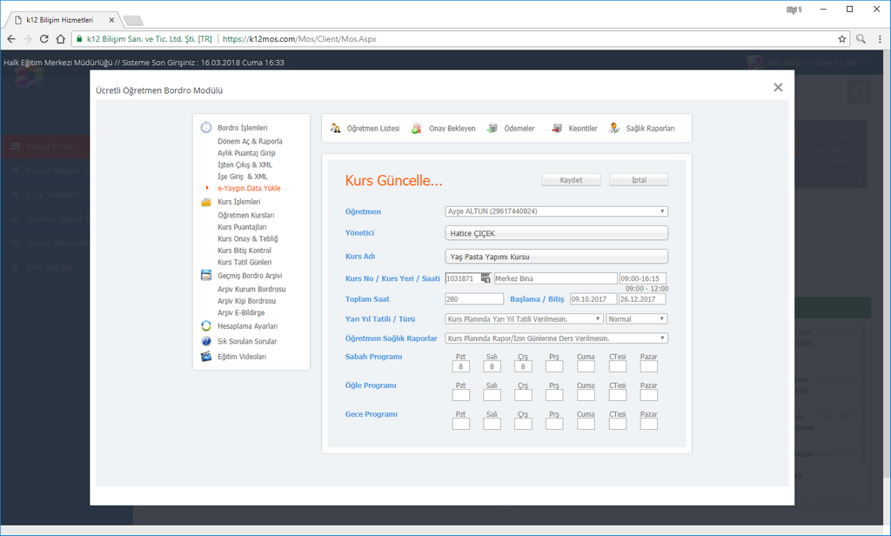
Task: Click the Kurs Adı input field
Action: pyautogui.click(x=556, y=257)
